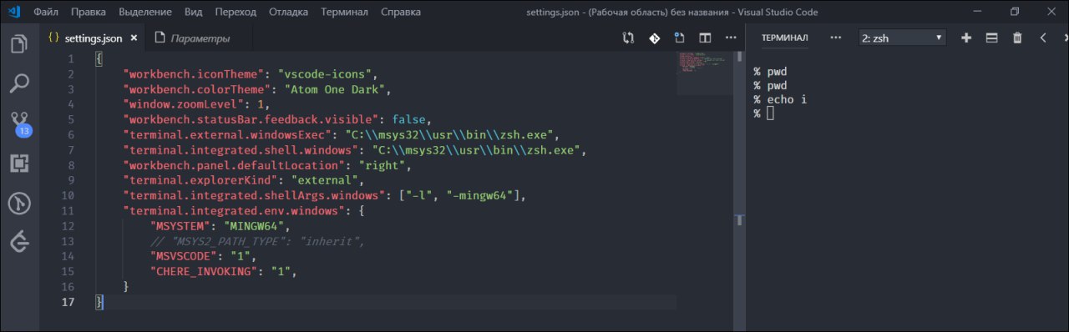Switch to the Параметры tab

(200, 38)
